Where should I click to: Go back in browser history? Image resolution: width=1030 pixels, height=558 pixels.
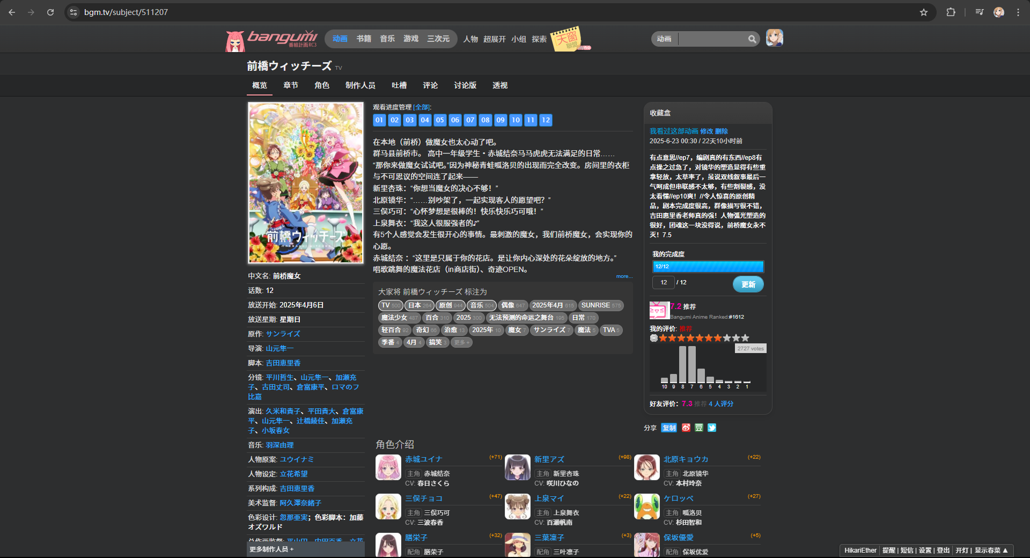point(12,12)
